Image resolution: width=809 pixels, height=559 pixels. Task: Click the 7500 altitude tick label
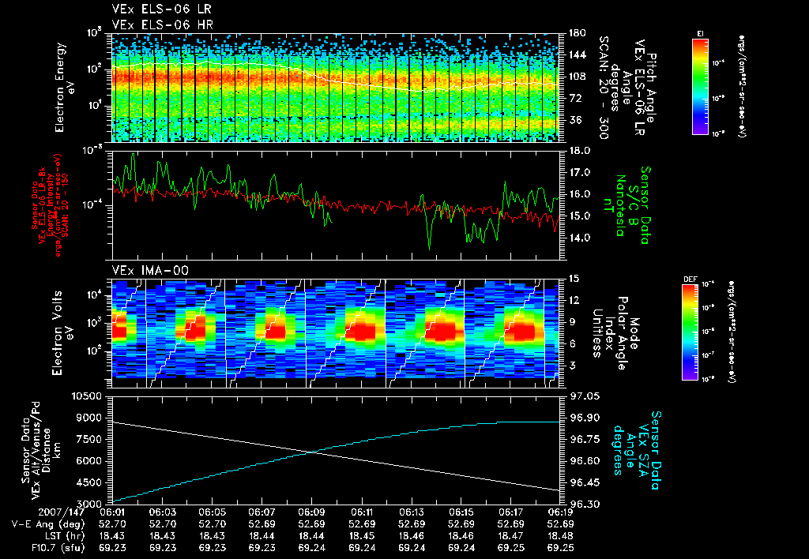pyautogui.click(x=90, y=439)
